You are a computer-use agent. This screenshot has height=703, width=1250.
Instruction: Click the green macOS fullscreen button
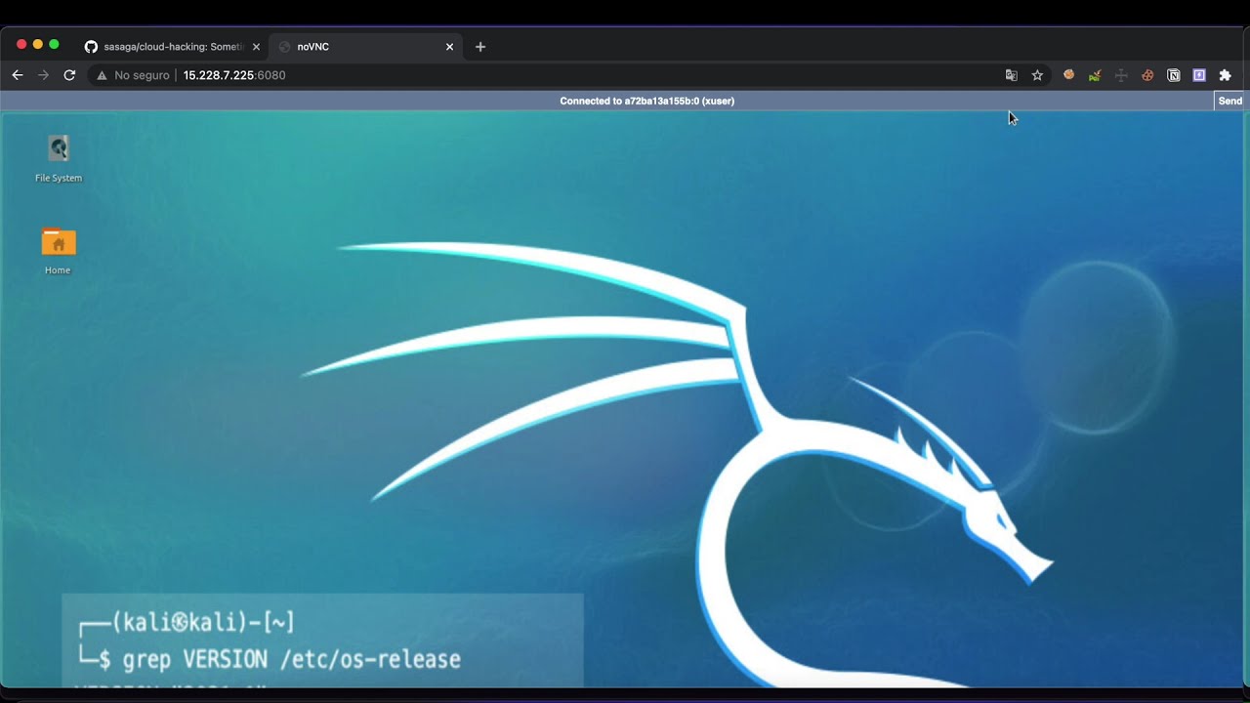[x=54, y=45]
